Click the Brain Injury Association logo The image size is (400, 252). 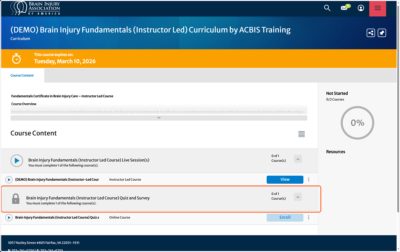click(35, 8)
